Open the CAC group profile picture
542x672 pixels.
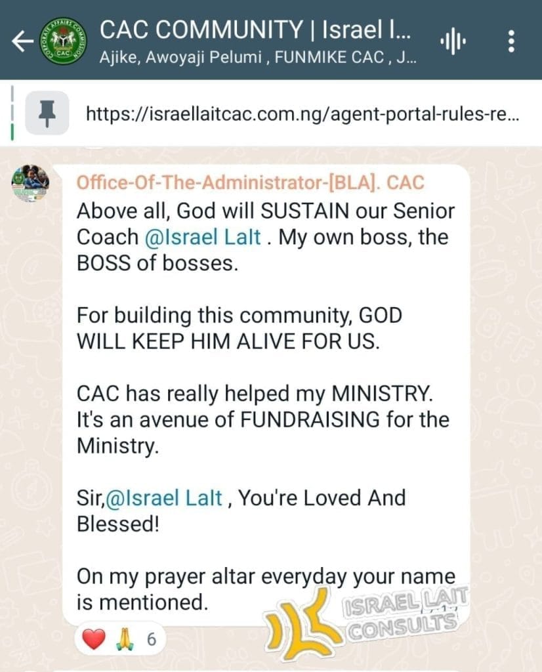pos(64,41)
